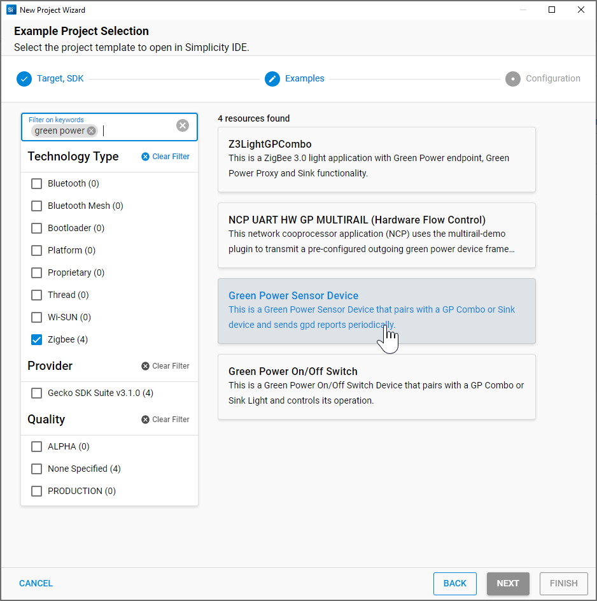Viewport: 597px width, 601px height.
Task: Select the Green Power Sensor Device example
Action: [377, 311]
